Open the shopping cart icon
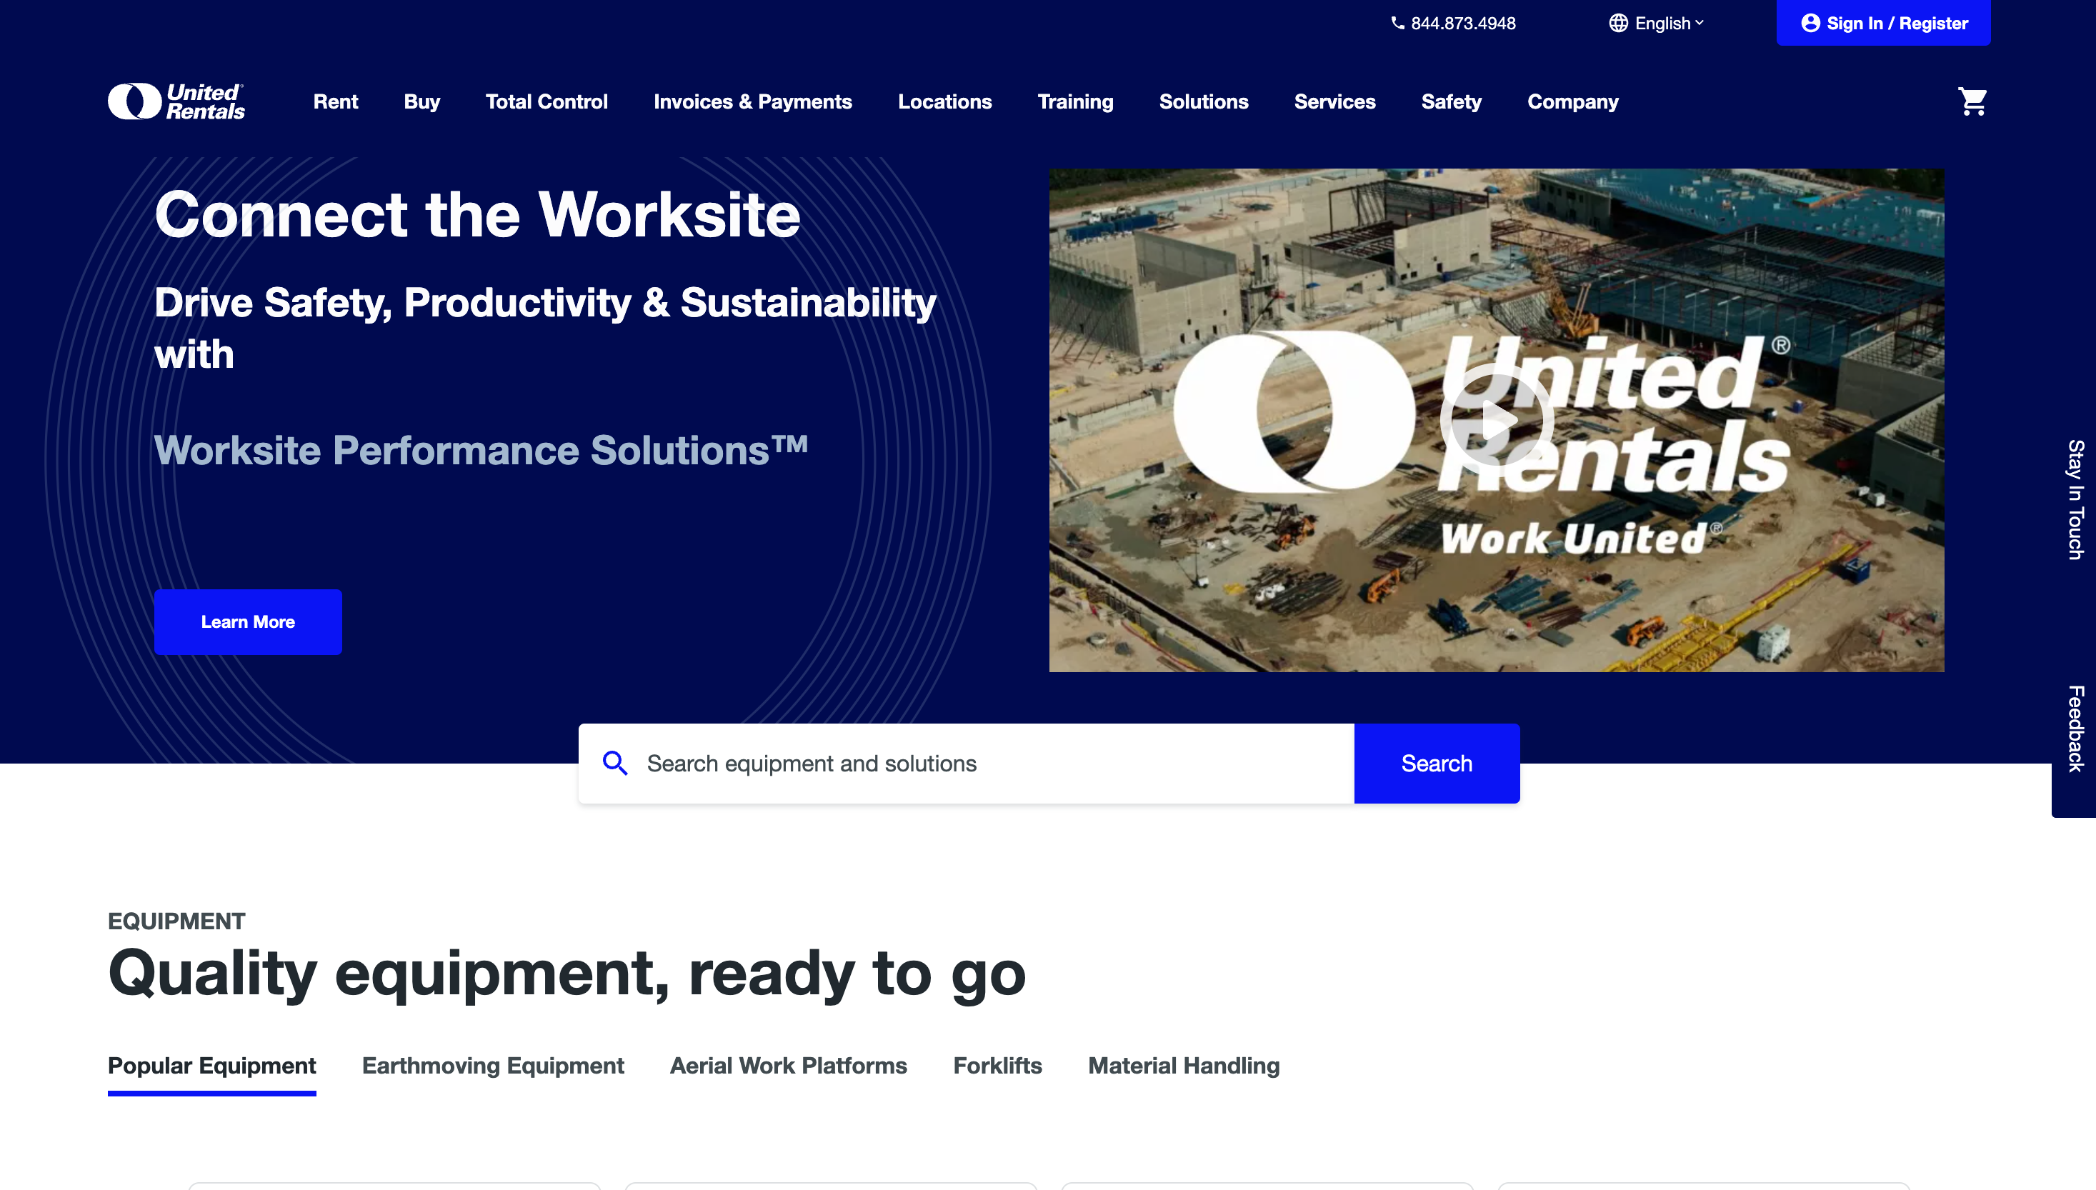The width and height of the screenshot is (2096, 1190). coord(1972,101)
